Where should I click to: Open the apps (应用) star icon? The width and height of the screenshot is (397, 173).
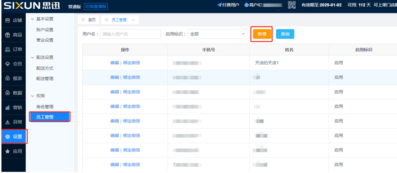[8, 151]
